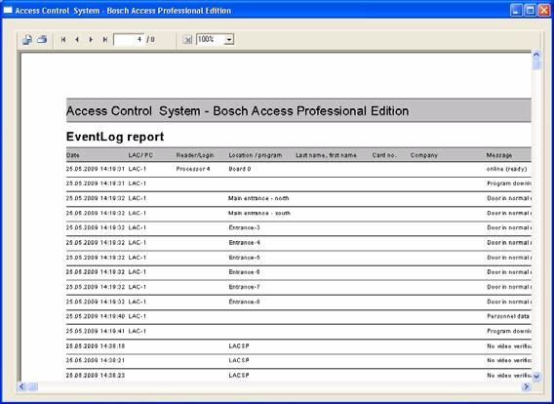Click the 'Company' column header
The height and width of the screenshot is (404, 554).
[424, 155]
